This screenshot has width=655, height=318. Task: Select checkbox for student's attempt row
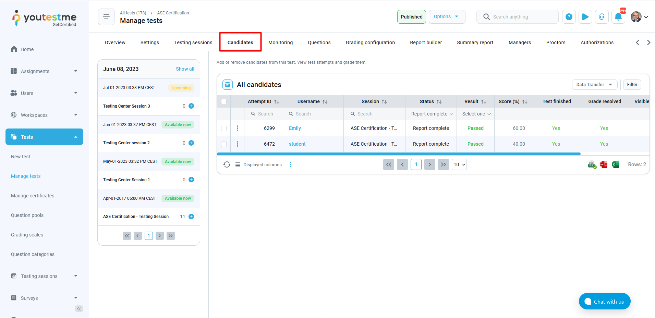click(x=224, y=144)
